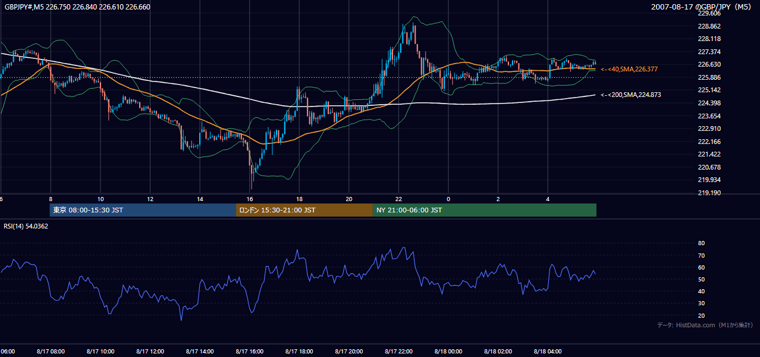Click the RSI axis label 80
This screenshot has width=760, height=357.
click(701, 243)
